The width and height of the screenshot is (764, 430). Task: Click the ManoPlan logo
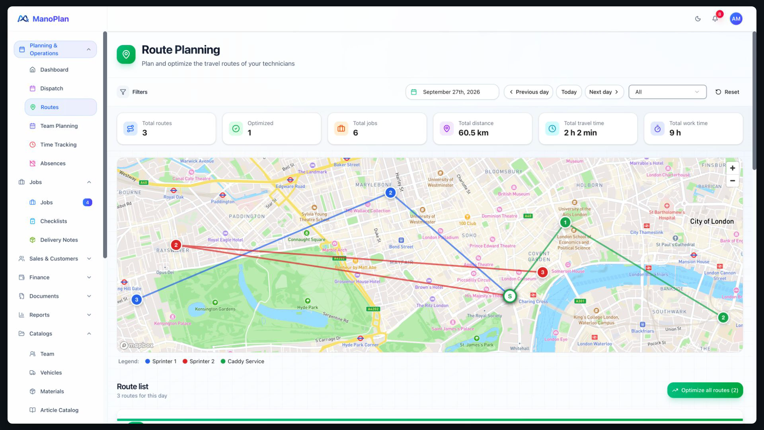[43, 19]
